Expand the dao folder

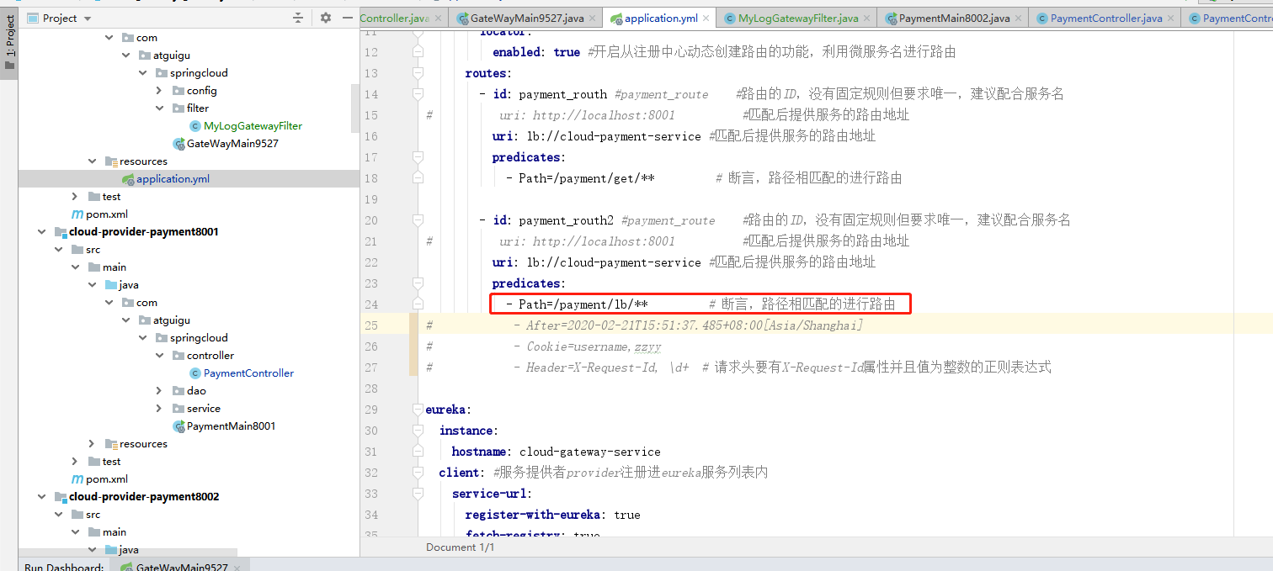point(160,391)
